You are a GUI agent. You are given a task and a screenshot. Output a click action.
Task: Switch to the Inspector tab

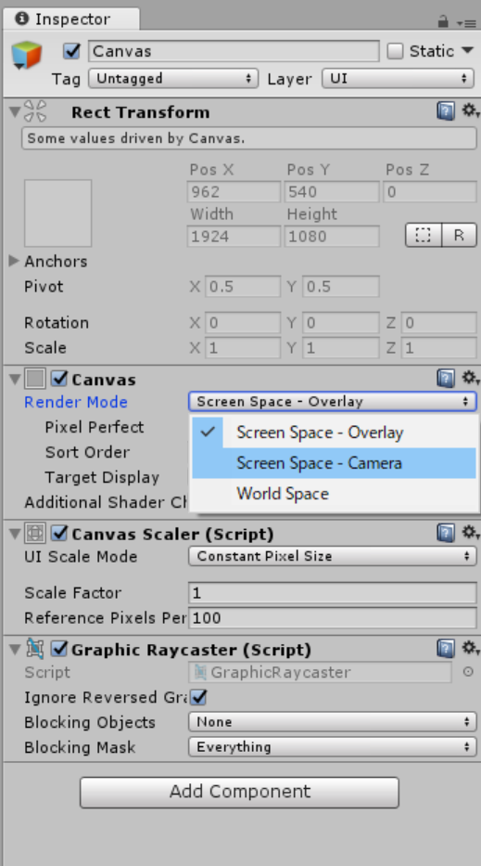tap(70, 19)
